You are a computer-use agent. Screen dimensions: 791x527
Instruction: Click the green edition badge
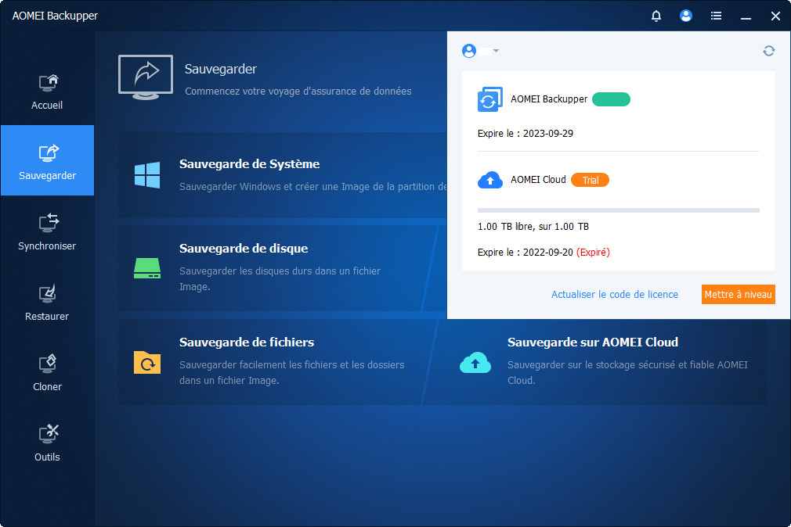(x=611, y=99)
